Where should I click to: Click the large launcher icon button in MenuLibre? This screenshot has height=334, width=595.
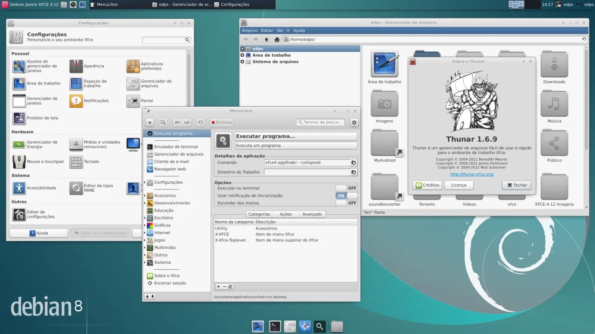click(223, 141)
